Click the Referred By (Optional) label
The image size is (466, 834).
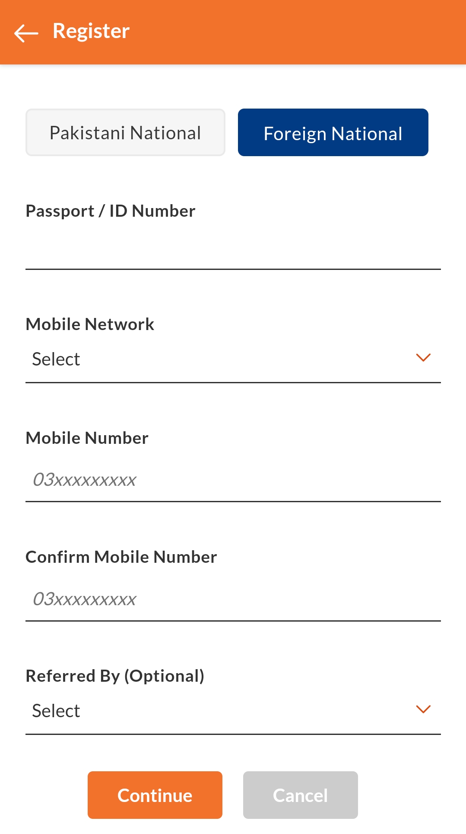coord(115,676)
